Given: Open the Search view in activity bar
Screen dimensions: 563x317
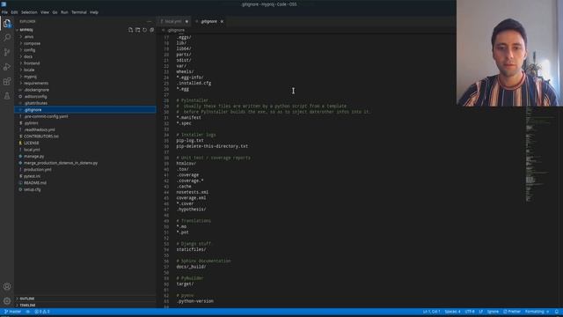Looking at the screenshot, I should tap(7, 38).
